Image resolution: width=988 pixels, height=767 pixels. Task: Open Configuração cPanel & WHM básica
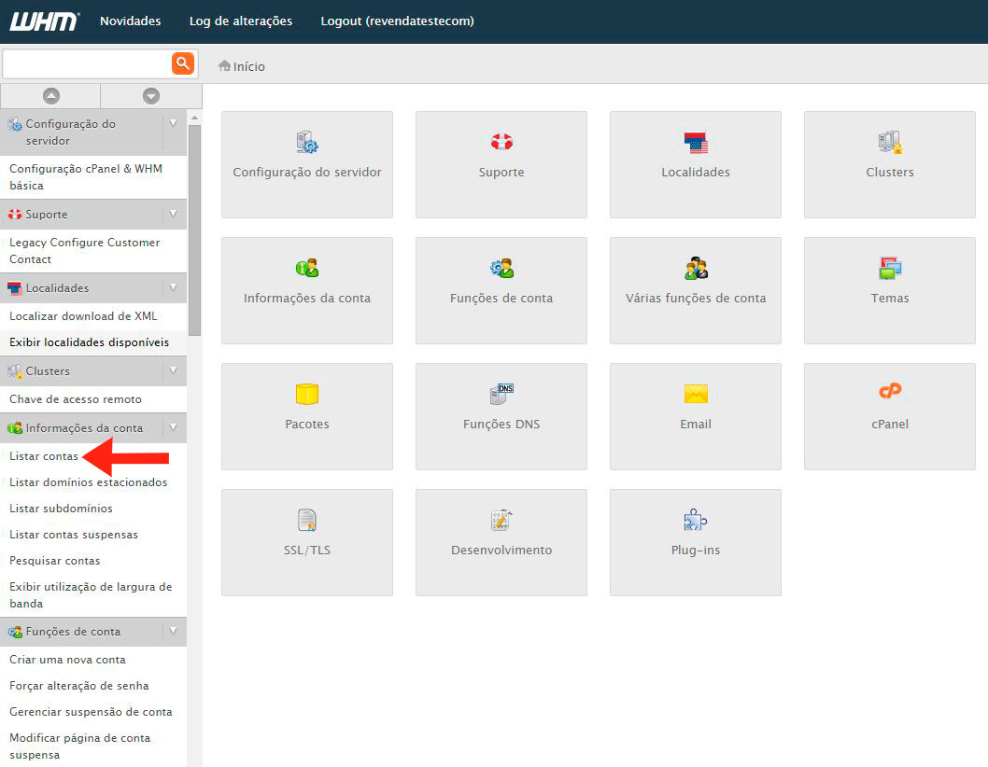click(x=86, y=177)
